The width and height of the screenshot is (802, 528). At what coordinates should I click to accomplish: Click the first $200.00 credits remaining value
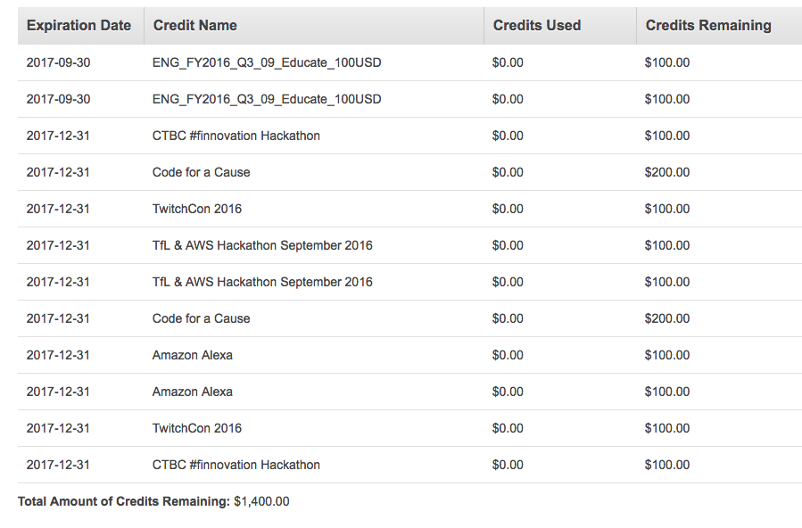[x=667, y=172]
